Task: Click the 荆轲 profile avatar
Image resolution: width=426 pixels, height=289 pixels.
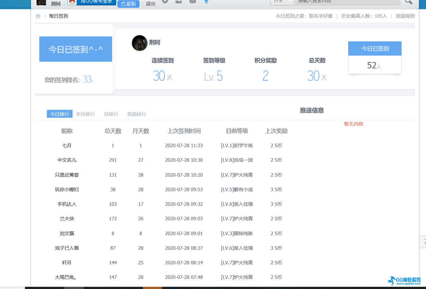Action: coord(140,43)
